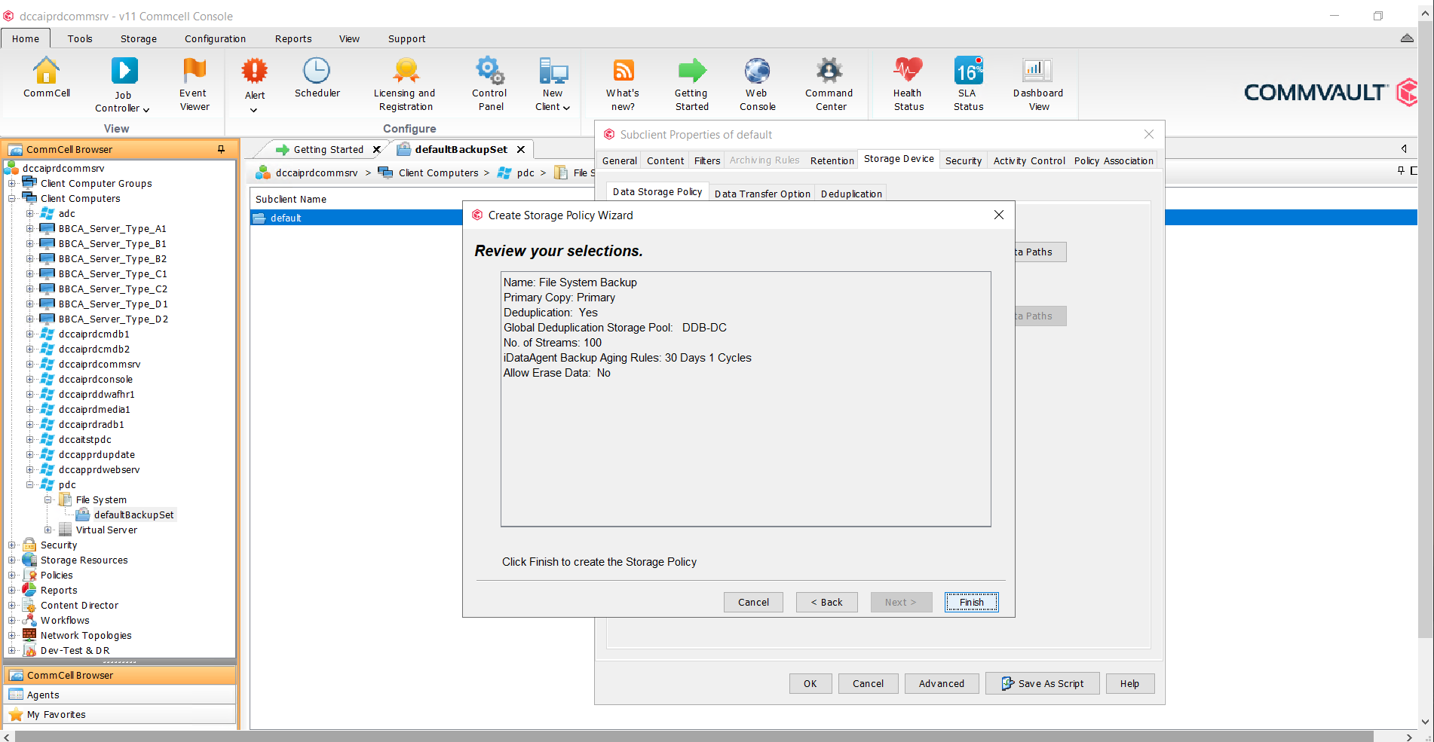Image resolution: width=1434 pixels, height=742 pixels.
Task: Open the Command Center icon
Action: coord(829,71)
